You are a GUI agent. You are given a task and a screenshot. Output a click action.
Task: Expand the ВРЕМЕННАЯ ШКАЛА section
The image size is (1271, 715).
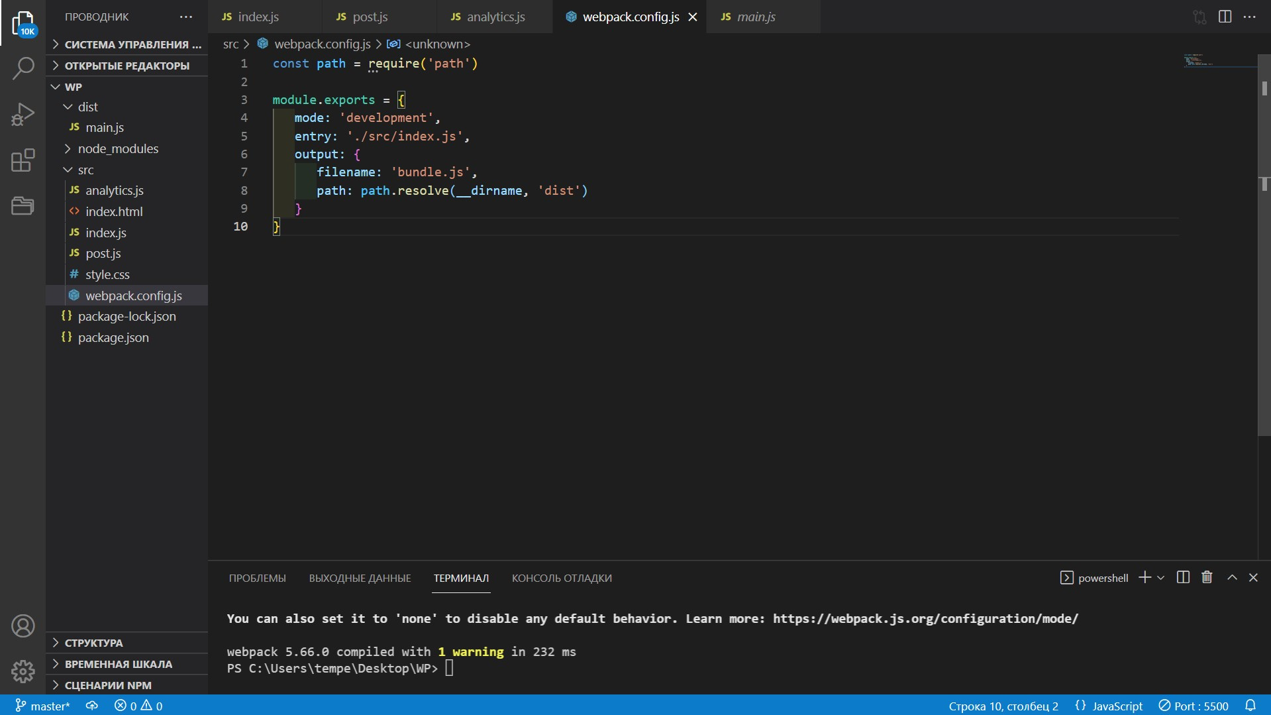pos(127,664)
